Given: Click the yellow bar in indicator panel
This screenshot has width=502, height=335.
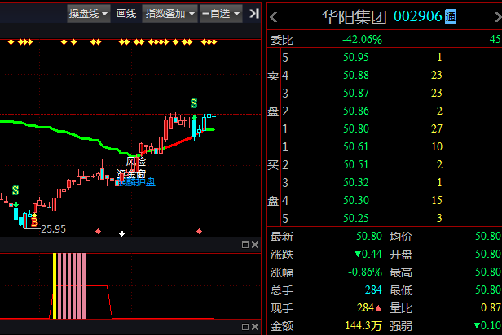Looking at the screenshot, I should coord(55,286).
